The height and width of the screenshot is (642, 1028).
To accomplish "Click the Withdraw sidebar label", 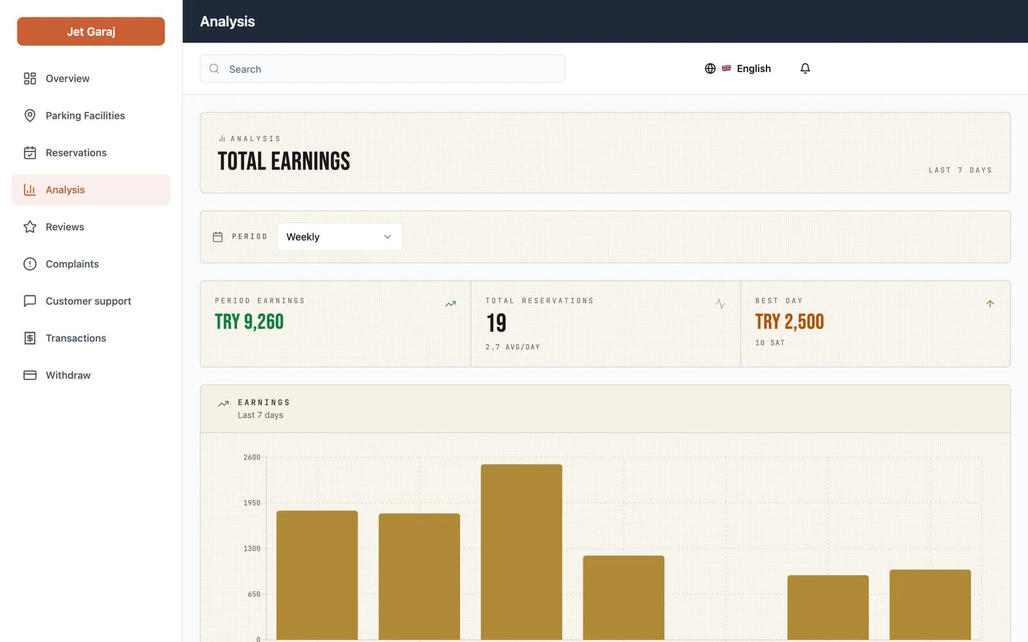I will [x=68, y=375].
